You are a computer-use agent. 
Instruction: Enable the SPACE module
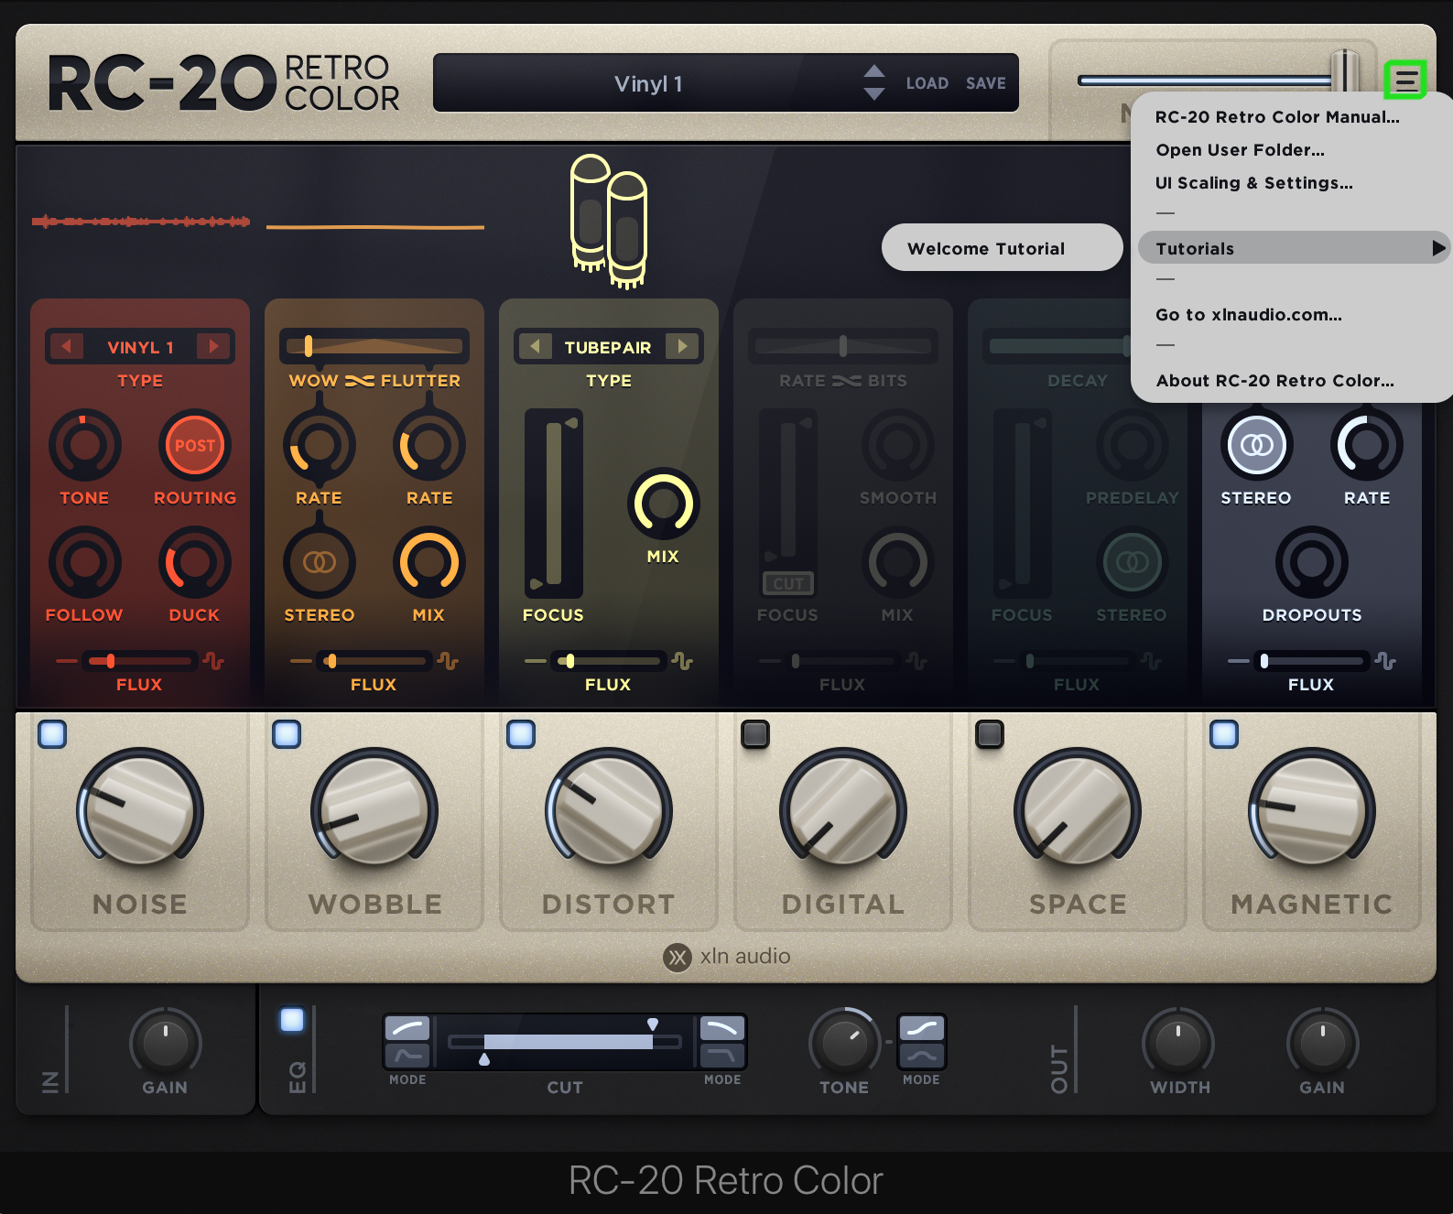click(x=990, y=734)
